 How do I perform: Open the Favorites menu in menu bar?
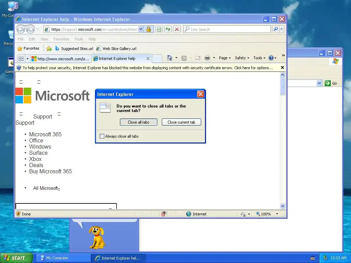click(x=61, y=39)
